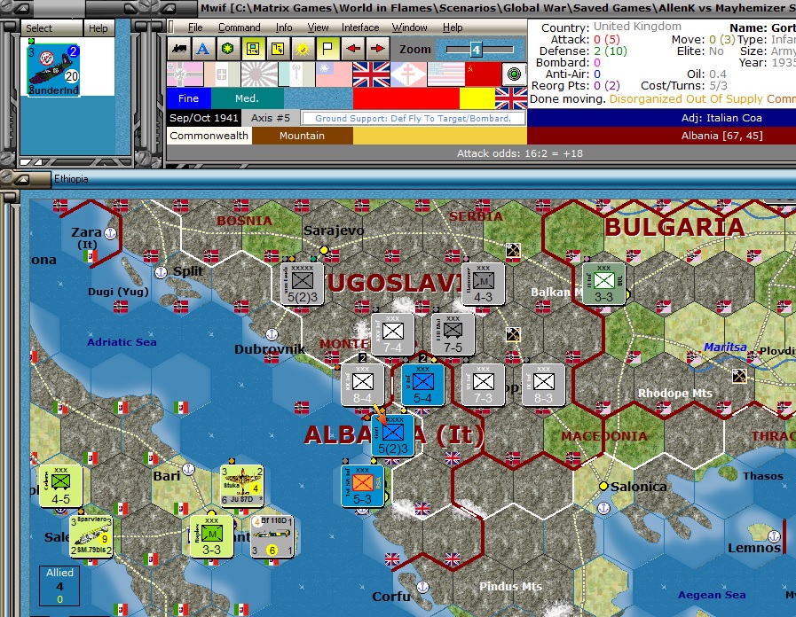Open the Info menu

coord(284,27)
